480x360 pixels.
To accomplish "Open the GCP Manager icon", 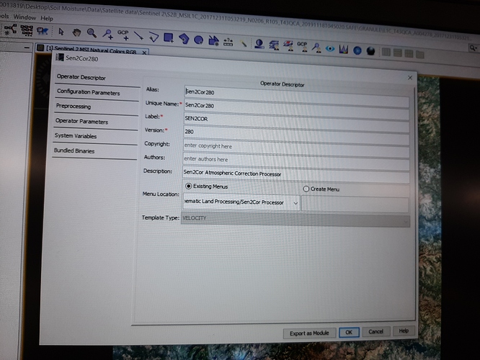I will pyautogui.click(x=302, y=46).
